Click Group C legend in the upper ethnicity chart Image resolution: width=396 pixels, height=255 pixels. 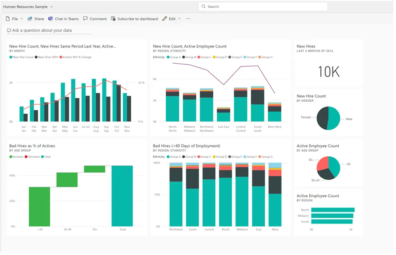204,57
